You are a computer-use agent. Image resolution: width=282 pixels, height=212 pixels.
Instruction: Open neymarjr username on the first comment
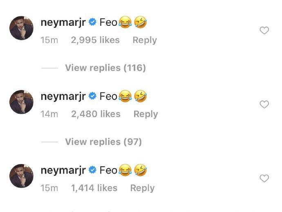[63, 23]
